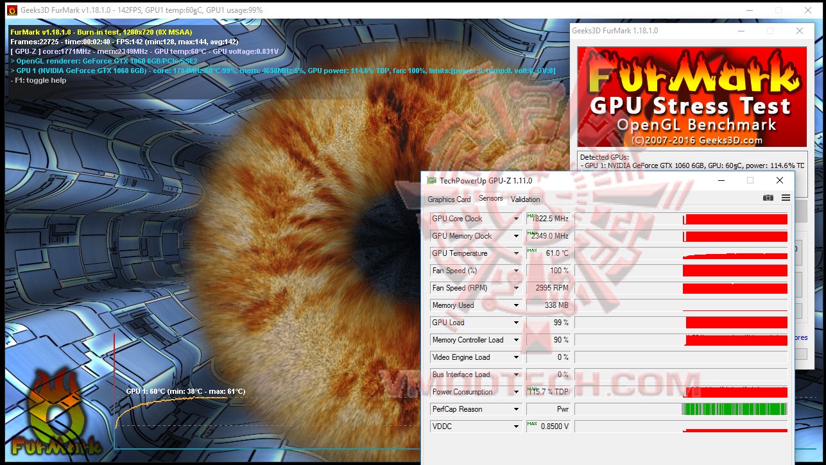This screenshot has width=826, height=465.
Task: Open the GPU-Z hamburger menu
Action: pyautogui.click(x=786, y=198)
